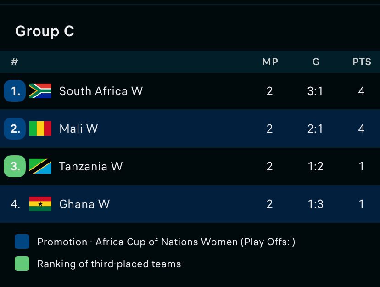This screenshot has height=287, width=380.
Task: Click the Ranking of third-placed teams label
Action: pyautogui.click(x=109, y=264)
